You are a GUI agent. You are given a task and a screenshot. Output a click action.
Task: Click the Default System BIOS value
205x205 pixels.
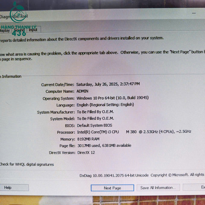click(x=95, y=125)
